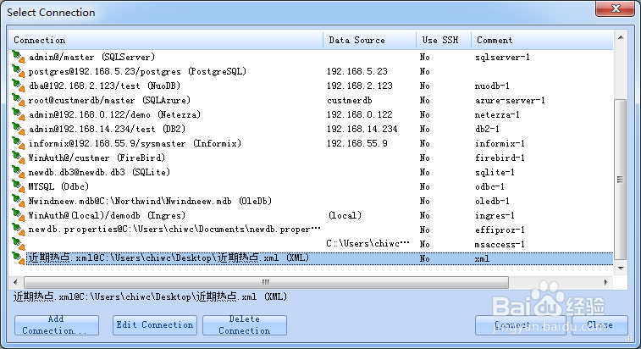Click the vertical scrollbar up arrow
Image resolution: width=641 pixels, height=349 pixels.
pos(621,37)
